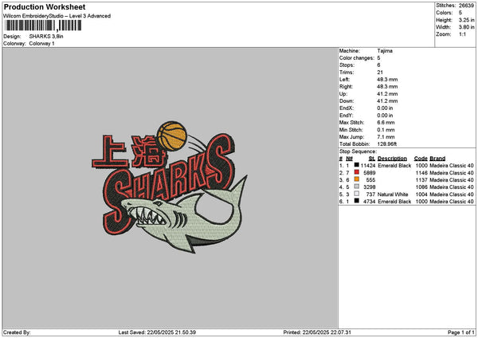
Task: Click the Width value 3.80 in
Action: tap(466, 27)
